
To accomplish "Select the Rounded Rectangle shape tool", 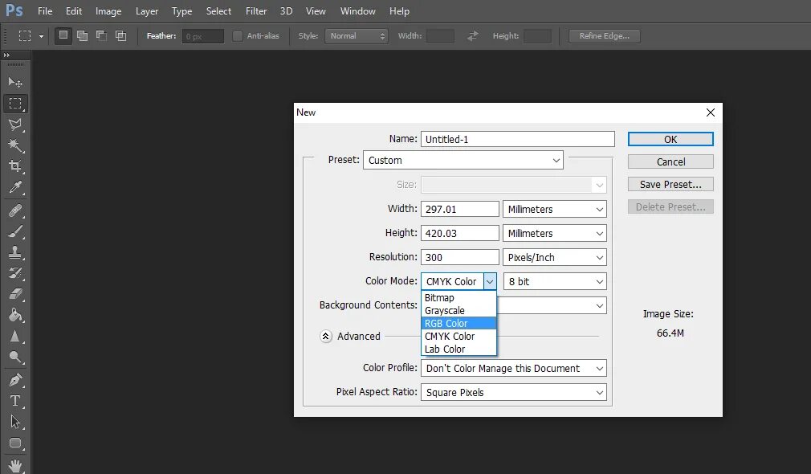I will 15,443.
